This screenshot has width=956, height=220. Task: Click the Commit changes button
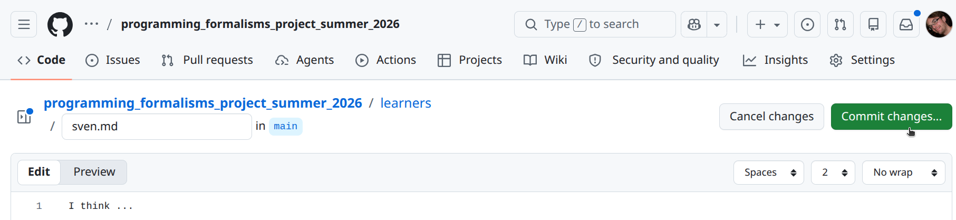(x=891, y=117)
